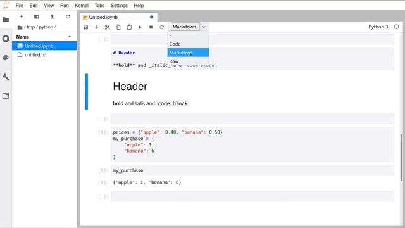405x228 pixels.
Task: Sort files by Name column header
Action: (44, 37)
